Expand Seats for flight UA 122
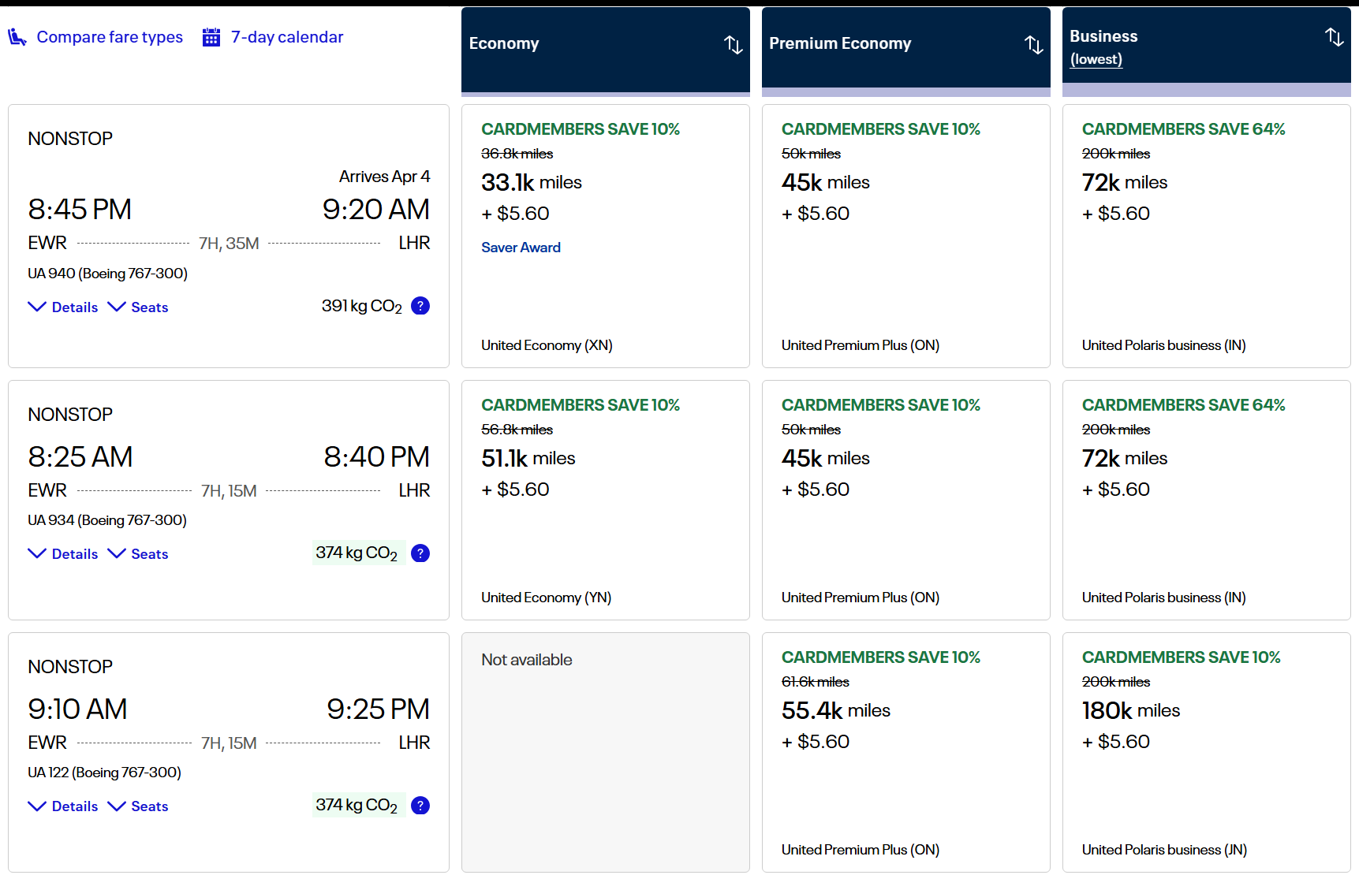1359x875 pixels. [138, 806]
